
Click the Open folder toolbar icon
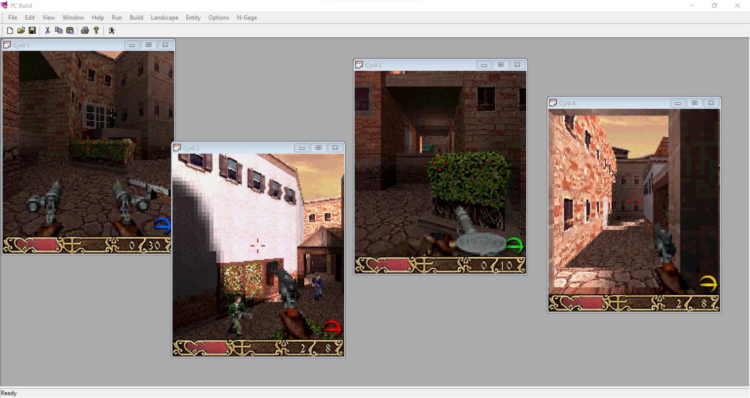(21, 30)
